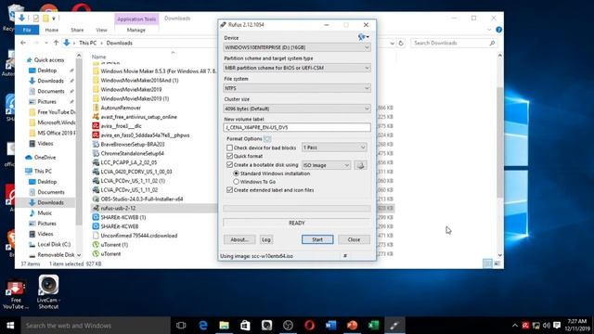The image size is (594, 334).
Task: Select Music in Explorer sidebar
Action: tap(45, 213)
